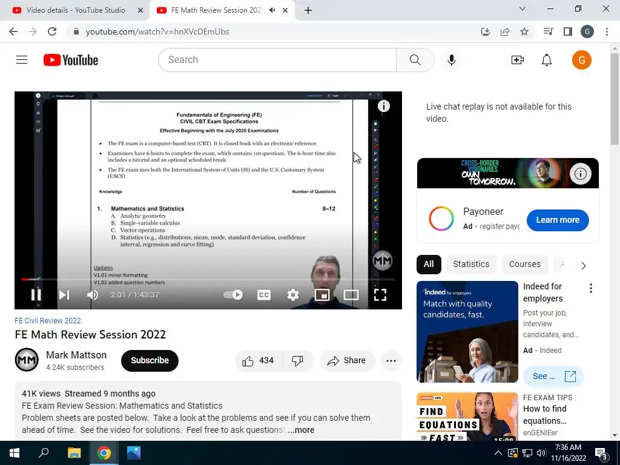620x465 pixels.
Task: Click the search magnifier button
Action: pos(415,60)
